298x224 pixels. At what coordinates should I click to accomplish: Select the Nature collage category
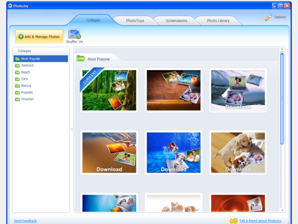pos(26,86)
